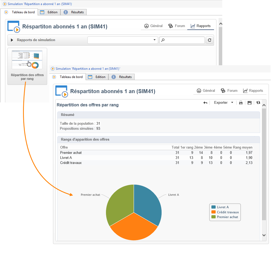This screenshot has width=271, height=256.
Task: Select the 'Livret A' table row label
Action: 66,158
